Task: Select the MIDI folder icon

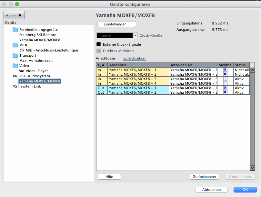Action: point(15,45)
